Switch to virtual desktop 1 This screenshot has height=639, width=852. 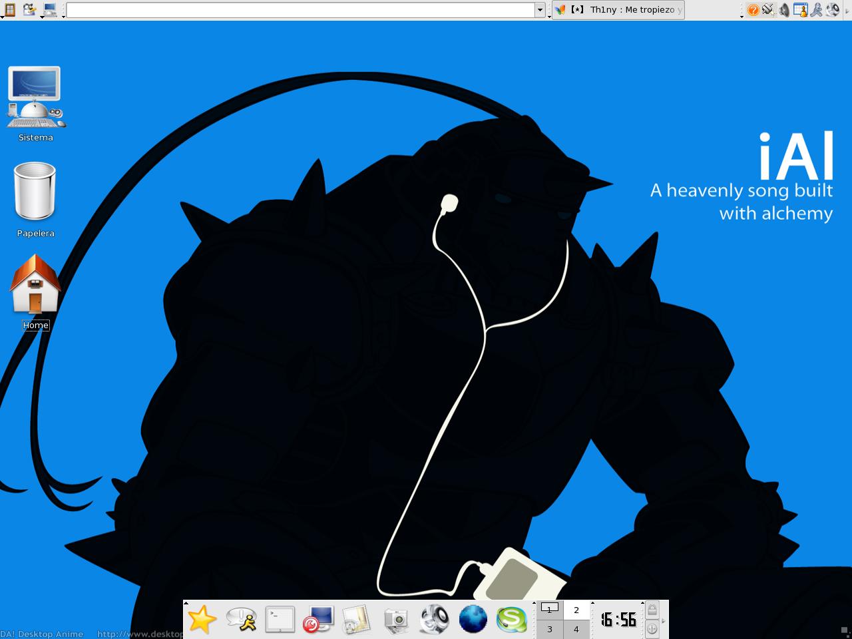tap(550, 610)
